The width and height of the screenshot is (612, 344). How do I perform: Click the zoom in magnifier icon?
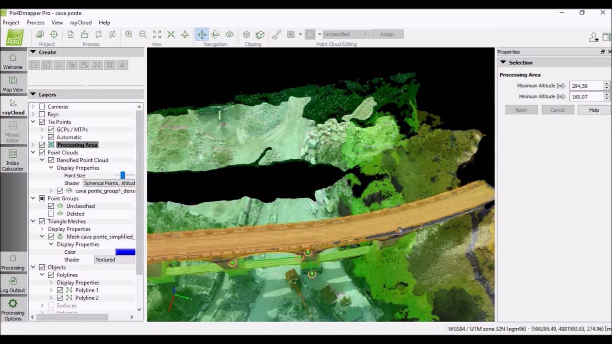(129, 34)
